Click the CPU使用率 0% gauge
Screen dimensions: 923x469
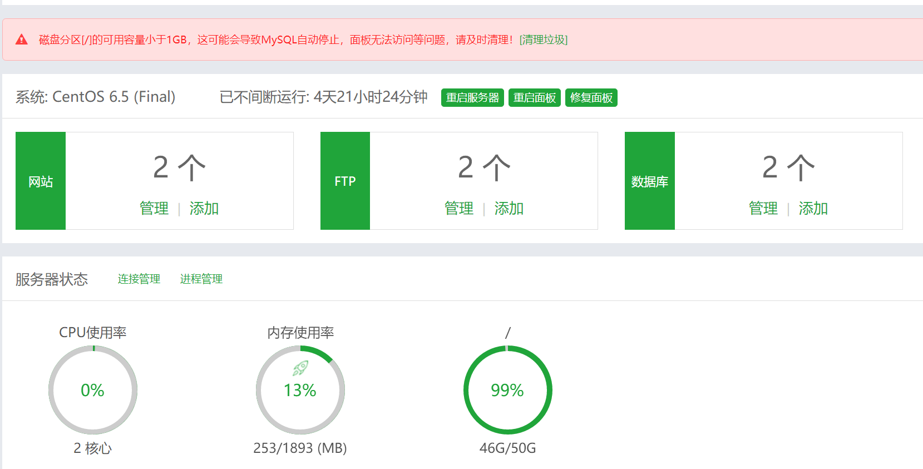pos(93,390)
